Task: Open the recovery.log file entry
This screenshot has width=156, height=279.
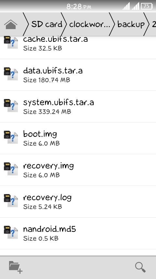Action: (x=78, y=202)
